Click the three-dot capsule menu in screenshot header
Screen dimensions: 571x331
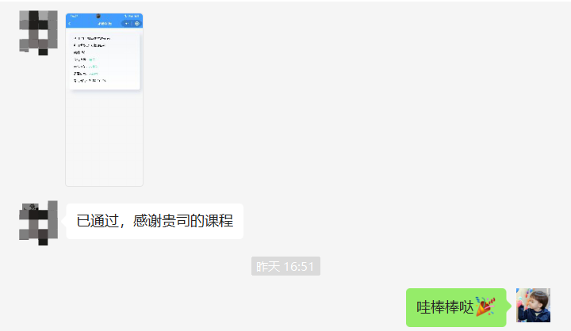[126, 24]
